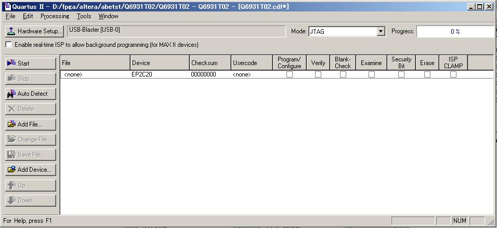Image resolution: width=497 pixels, height=228 pixels.
Task: Run Auto Detect for devices
Action: [x=31, y=94]
